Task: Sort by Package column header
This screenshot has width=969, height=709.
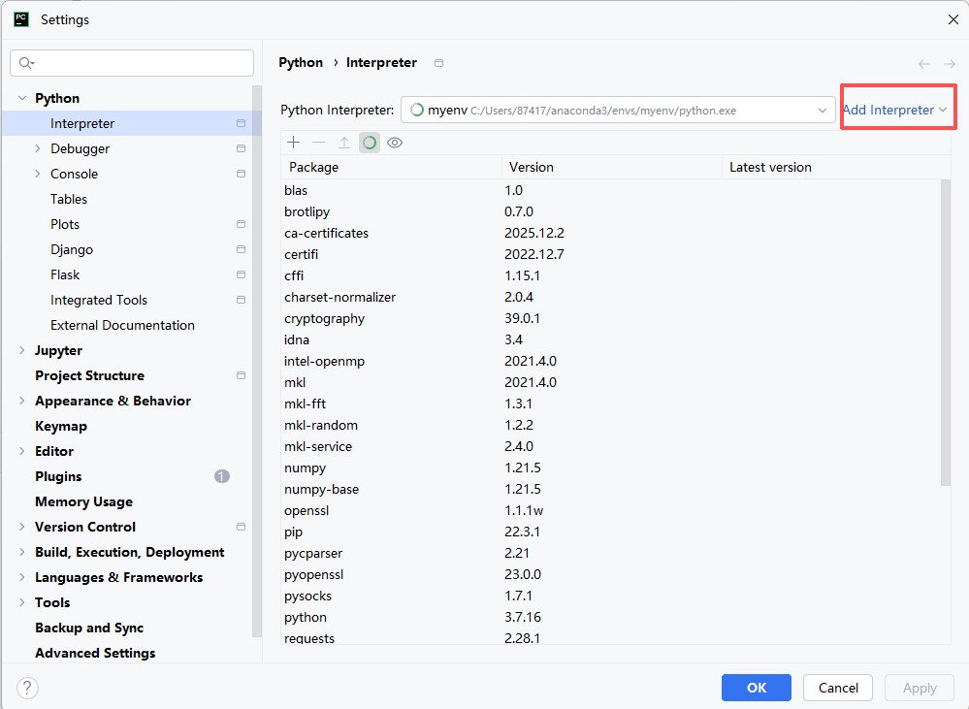Action: pyautogui.click(x=391, y=167)
